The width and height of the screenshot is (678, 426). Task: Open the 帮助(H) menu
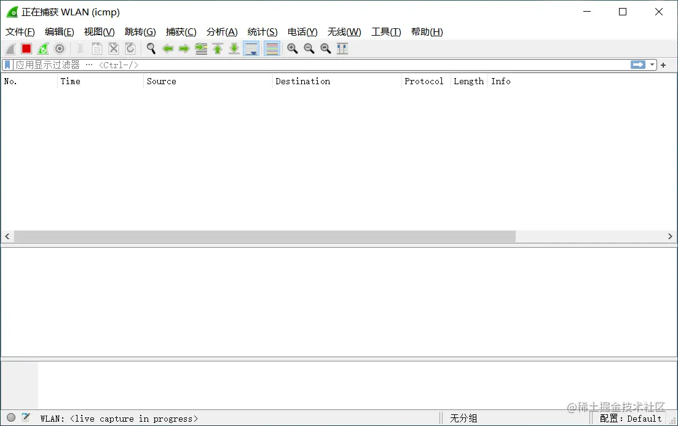click(427, 32)
